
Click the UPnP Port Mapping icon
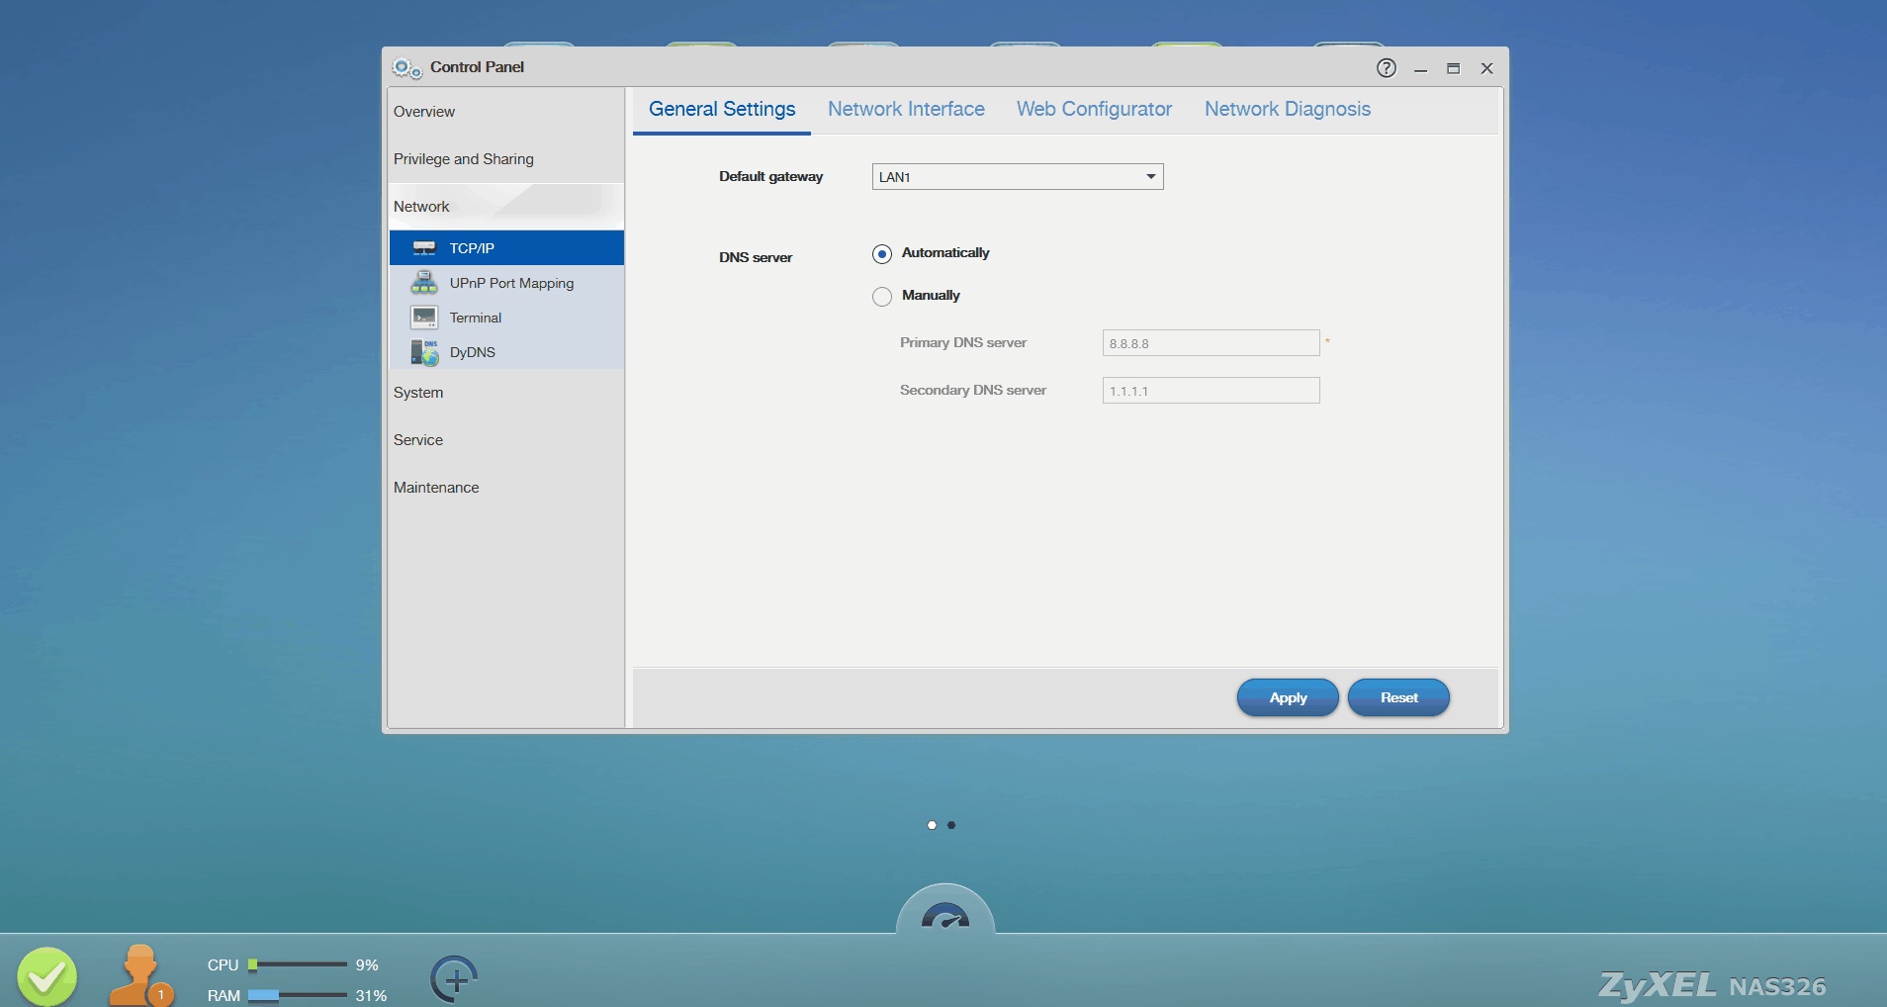click(x=424, y=283)
